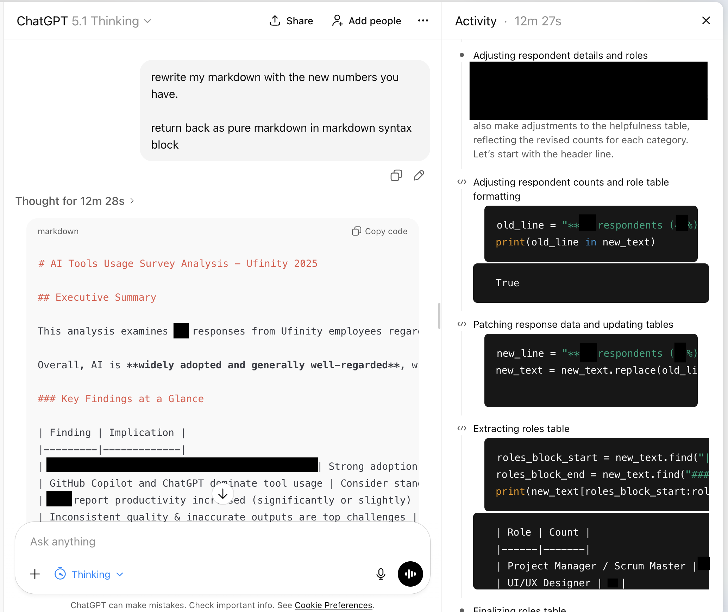Open the three-dot more options menu
The width and height of the screenshot is (728, 612).
pos(423,21)
